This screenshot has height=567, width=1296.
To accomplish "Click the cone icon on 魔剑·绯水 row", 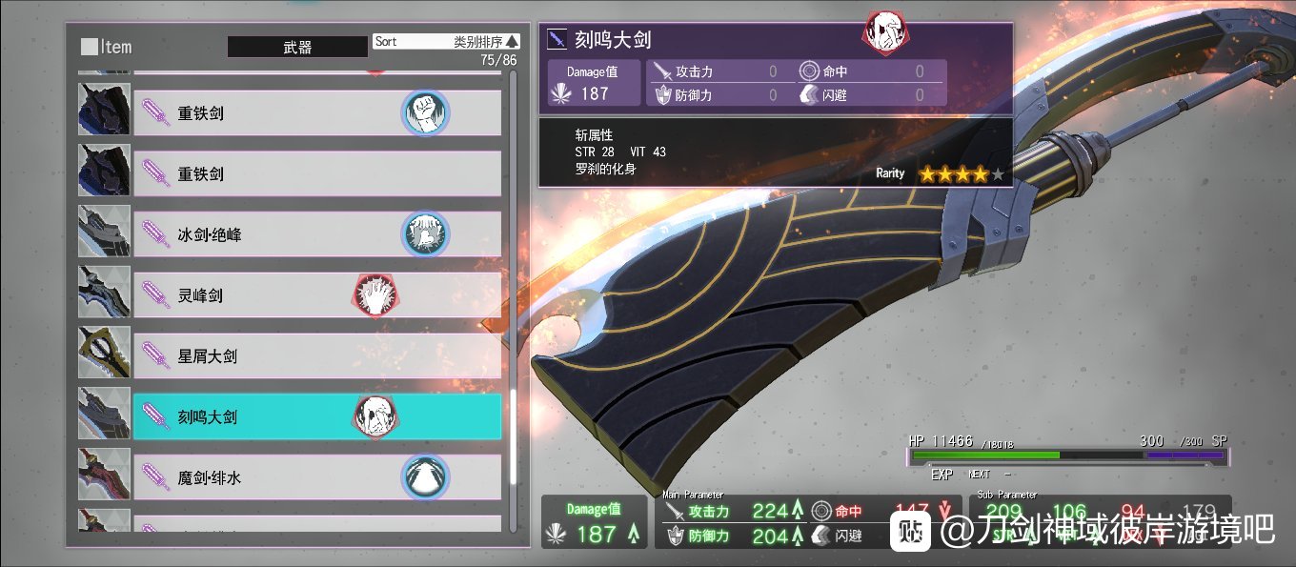I will pos(425,477).
